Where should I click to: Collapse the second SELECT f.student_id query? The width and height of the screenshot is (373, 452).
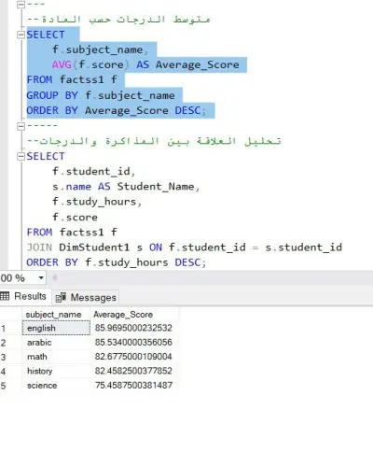point(21,156)
